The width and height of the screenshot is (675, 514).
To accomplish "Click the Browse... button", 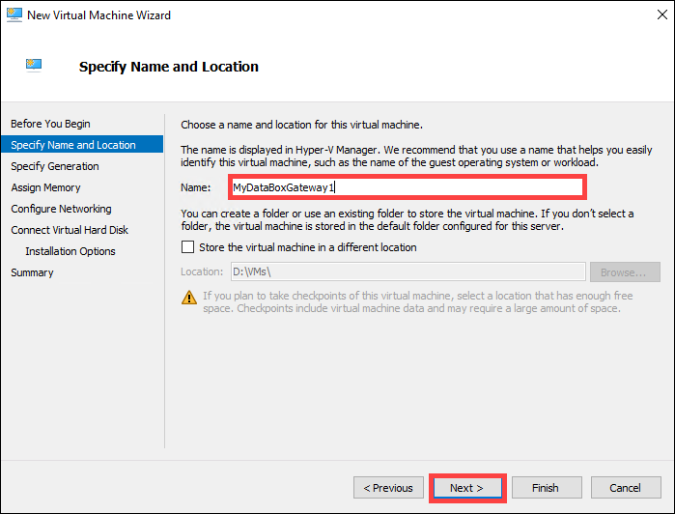I will 625,272.
